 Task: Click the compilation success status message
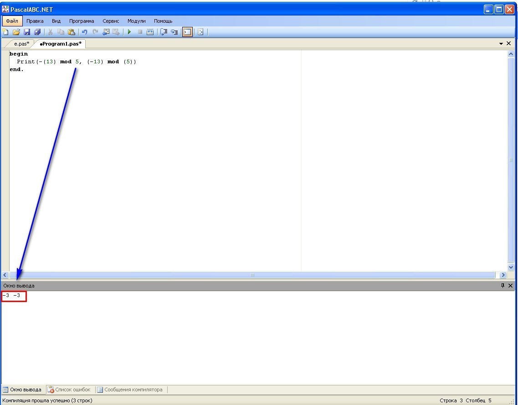pos(47,400)
